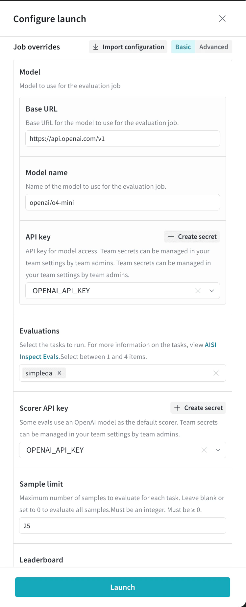The height and width of the screenshot is (607, 246).
Task: Select the Model name input showing openai/o4-mini
Action: click(122, 202)
